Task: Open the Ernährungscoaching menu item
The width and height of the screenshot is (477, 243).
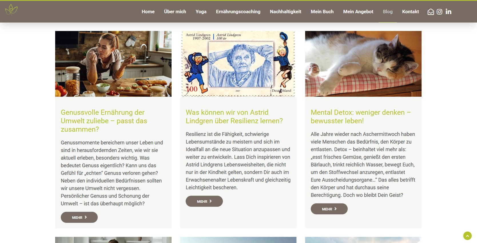Action: coord(238,12)
